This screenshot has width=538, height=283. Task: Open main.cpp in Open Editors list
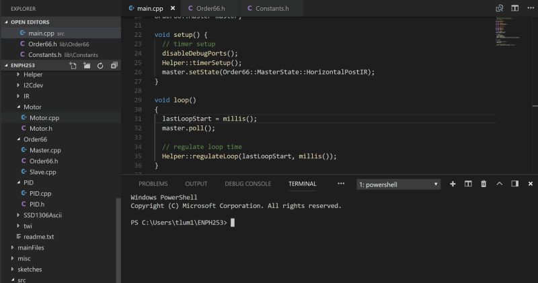(61, 33)
